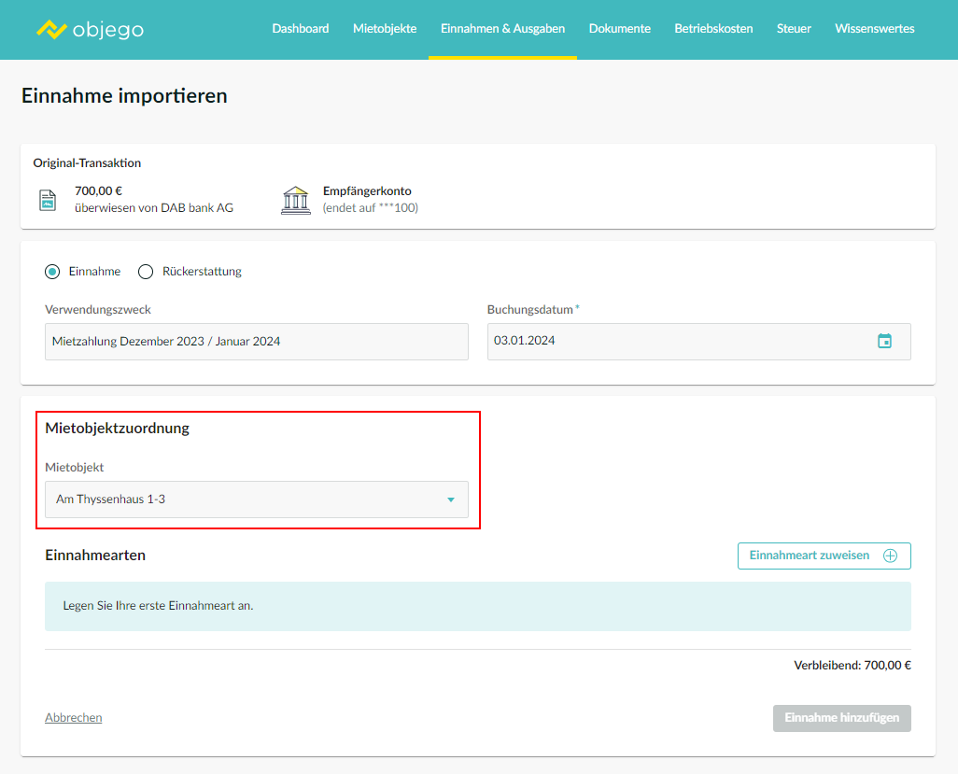Screen dimensions: 958x774
Task: Click the objego logo icon
Action: coord(51,29)
